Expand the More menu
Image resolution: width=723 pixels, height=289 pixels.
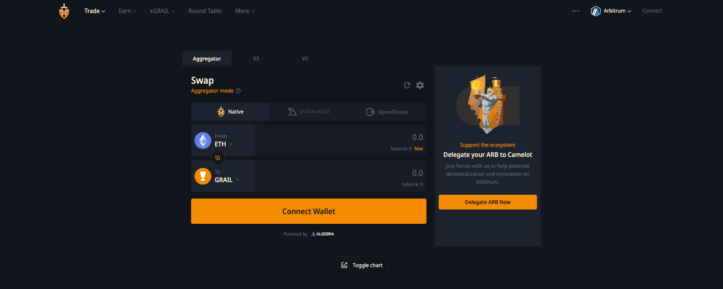click(245, 11)
